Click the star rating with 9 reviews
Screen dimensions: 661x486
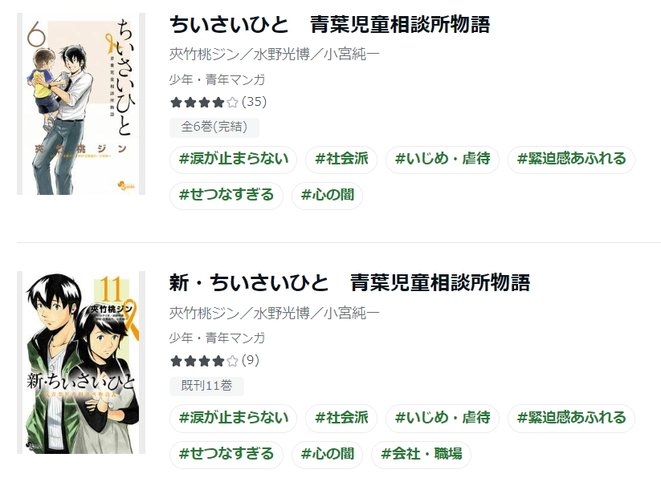tap(214, 361)
